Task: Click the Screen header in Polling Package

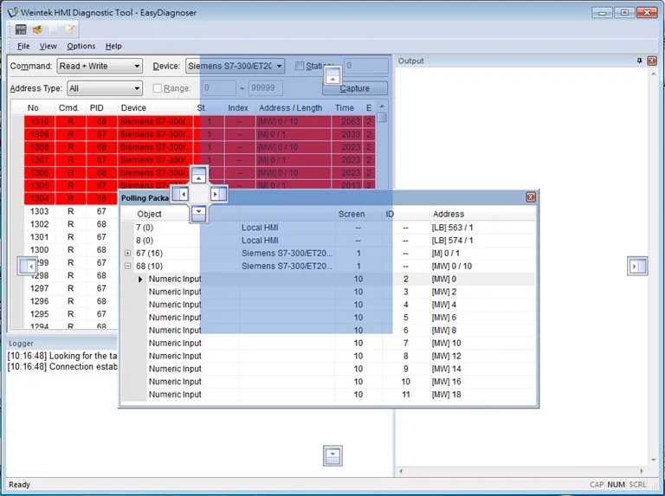Action: coord(352,214)
